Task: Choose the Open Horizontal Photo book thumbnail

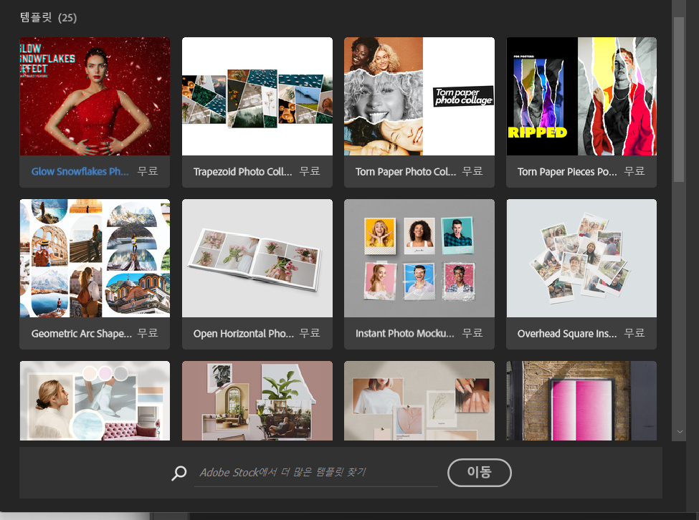Action: (x=257, y=259)
